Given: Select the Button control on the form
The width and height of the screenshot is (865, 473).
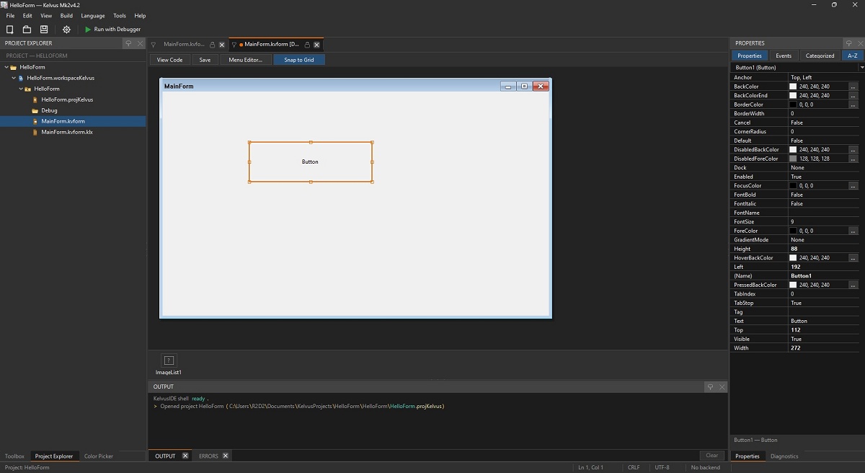Looking at the screenshot, I should tap(311, 162).
